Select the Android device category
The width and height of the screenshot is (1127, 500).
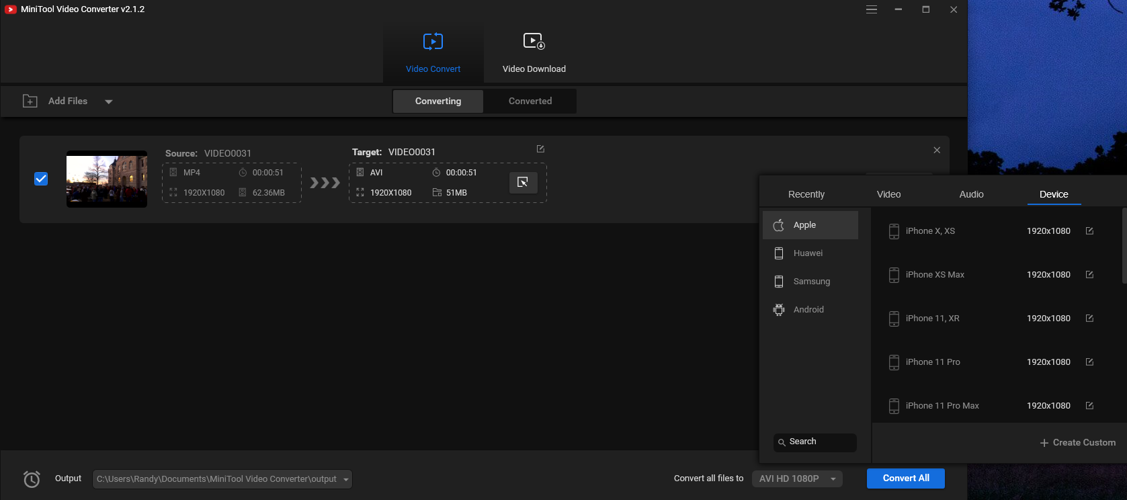pos(810,310)
